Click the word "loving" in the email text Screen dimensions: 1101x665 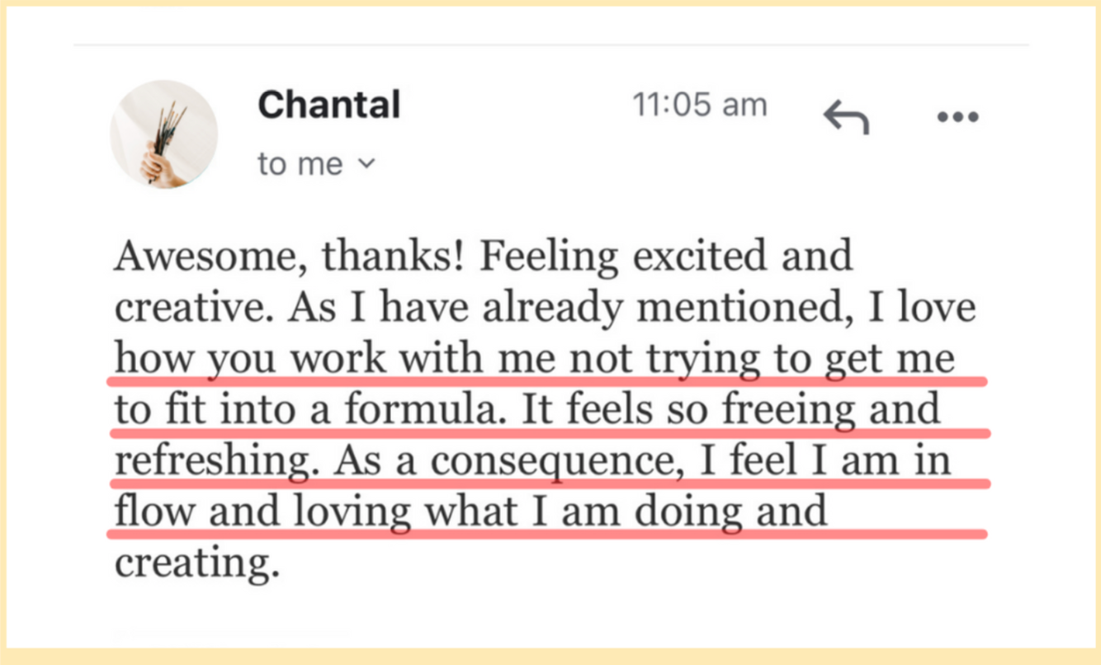click(x=353, y=512)
